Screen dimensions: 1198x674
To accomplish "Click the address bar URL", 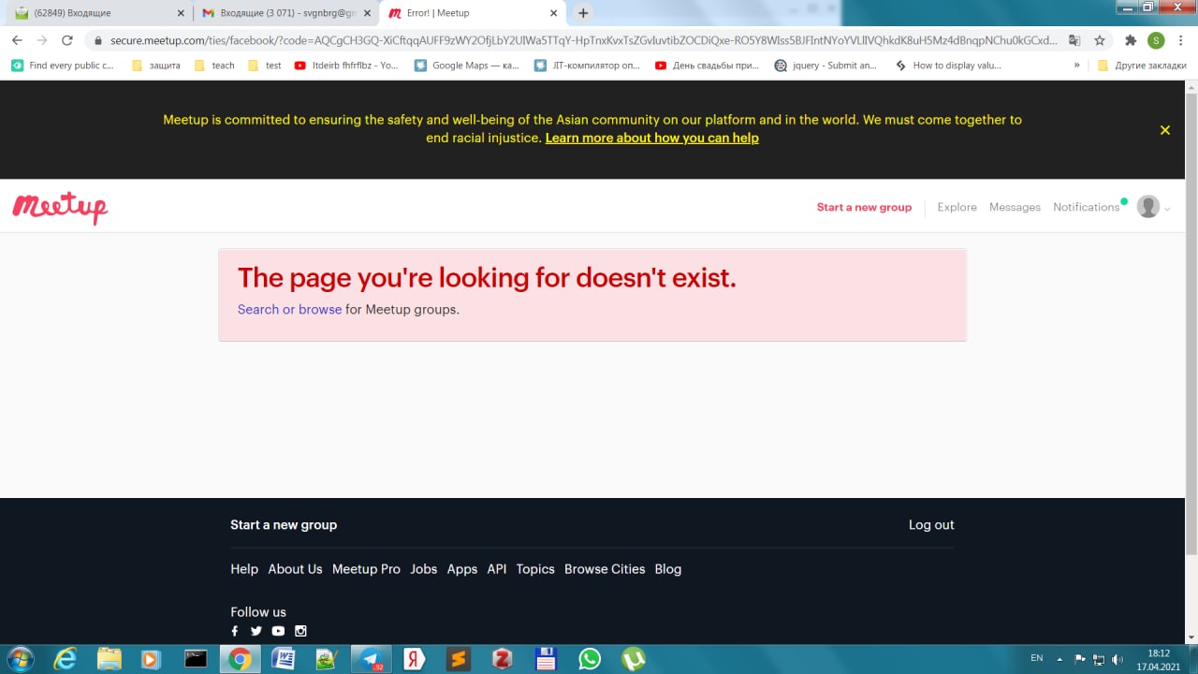I will [584, 40].
